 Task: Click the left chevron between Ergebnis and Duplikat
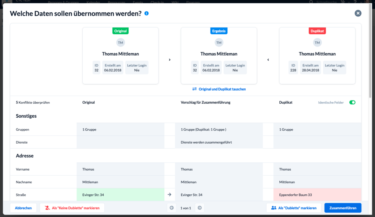tap(268, 60)
